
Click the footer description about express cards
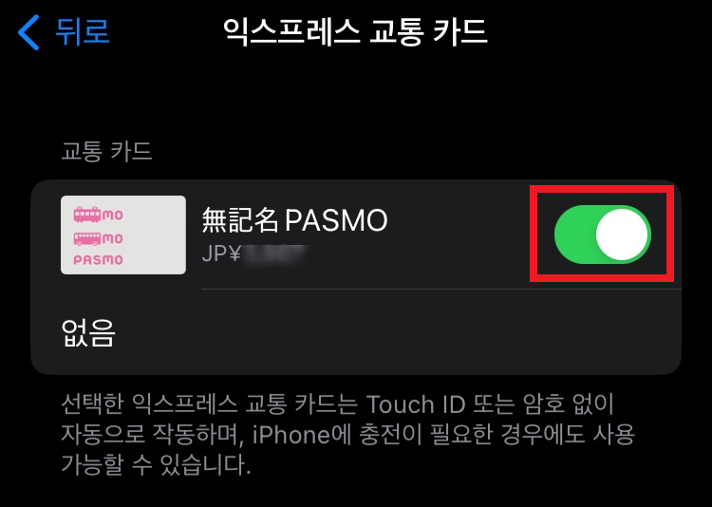tap(347, 435)
